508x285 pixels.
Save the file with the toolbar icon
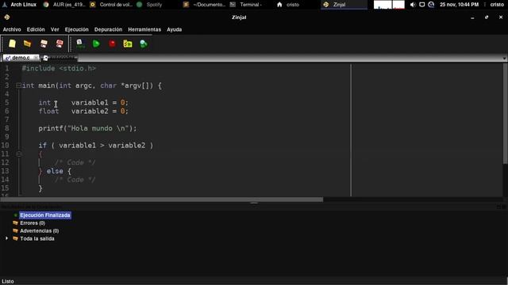44,44
